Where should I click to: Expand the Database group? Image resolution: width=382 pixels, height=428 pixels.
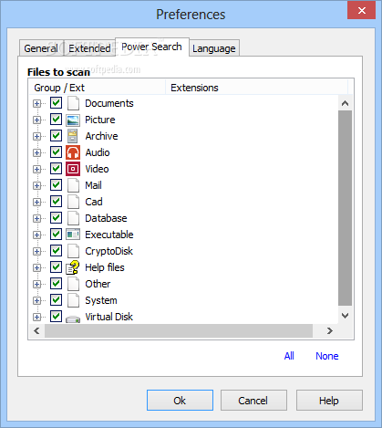[x=36, y=219]
